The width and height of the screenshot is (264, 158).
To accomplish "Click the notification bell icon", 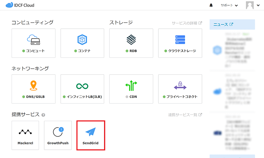I will pyautogui.click(x=211, y=5).
